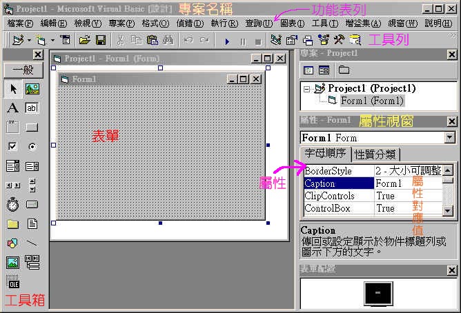Select Form1 (Form1) in project tree
Viewport: 461px width, 313px height.
pyautogui.click(x=371, y=101)
